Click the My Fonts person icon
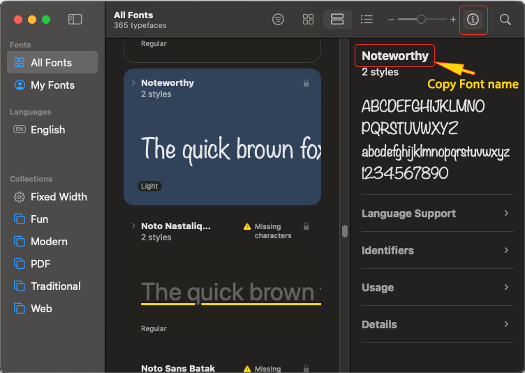This screenshot has width=525, height=373. [20, 85]
